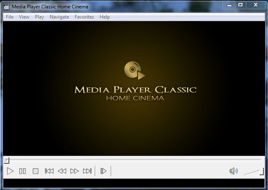Screen dimensions: 268x190
Task: Open the View menu
Action: click(x=24, y=17)
